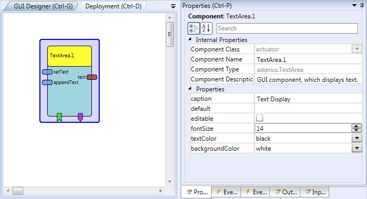Viewport: 367px width, 199px height.
Task: Open the Out... ports tab
Action: pos(285,192)
